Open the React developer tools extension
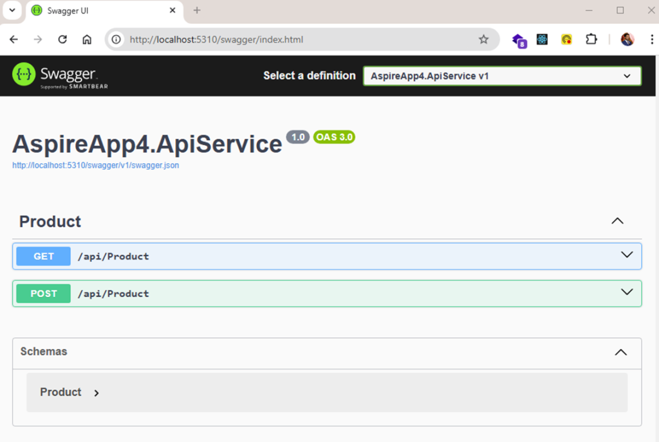The height and width of the screenshot is (442, 659). coord(542,39)
